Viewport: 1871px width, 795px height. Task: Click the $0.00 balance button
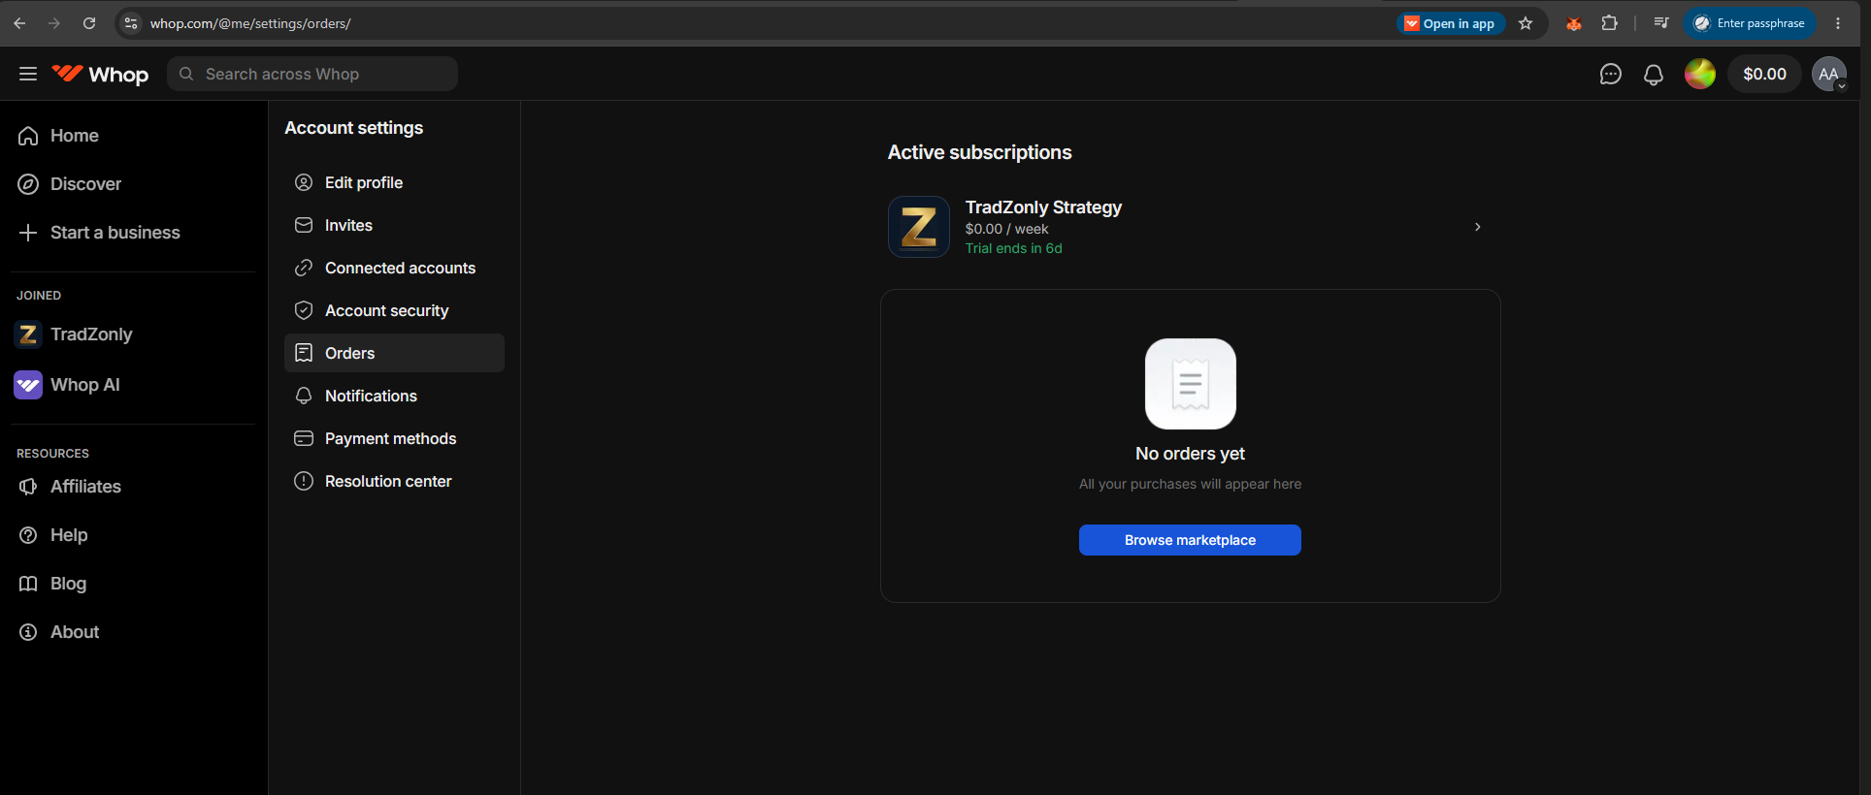point(1764,74)
